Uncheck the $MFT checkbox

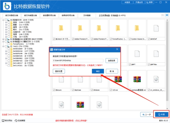[x=130, y=65]
